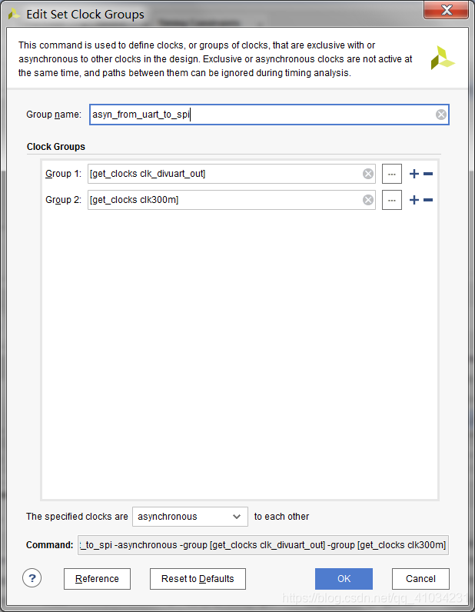The width and height of the screenshot is (475, 612).
Task: Cancel the clock groups dialog
Action: 420,578
